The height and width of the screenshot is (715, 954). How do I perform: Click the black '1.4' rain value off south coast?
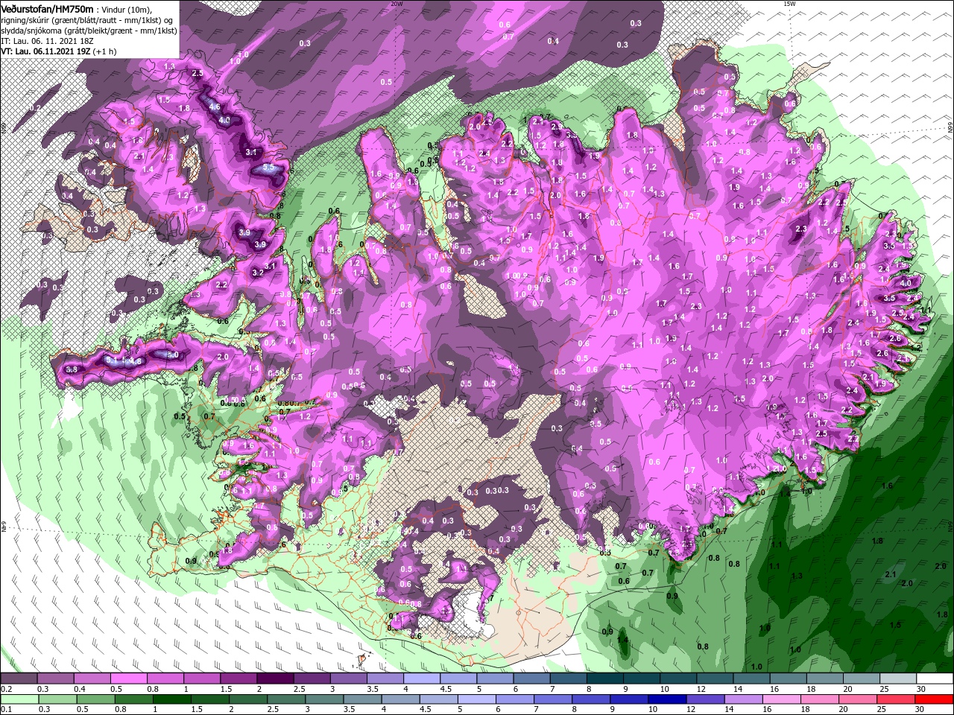point(622,641)
